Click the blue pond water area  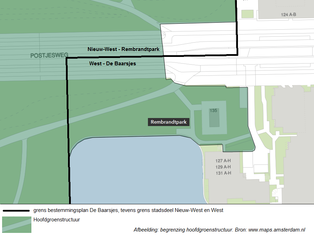pyautogui.click(x=136, y=171)
